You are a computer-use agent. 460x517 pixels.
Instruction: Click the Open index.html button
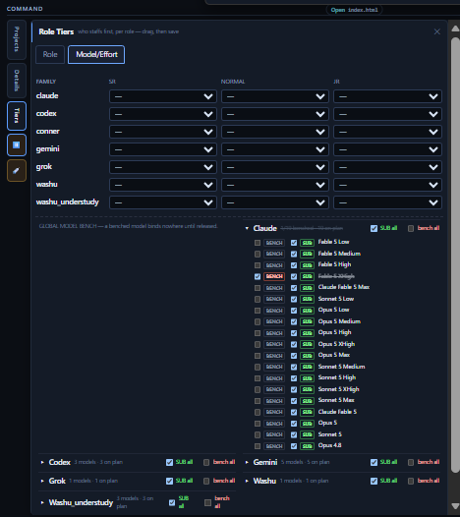(355, 10)
